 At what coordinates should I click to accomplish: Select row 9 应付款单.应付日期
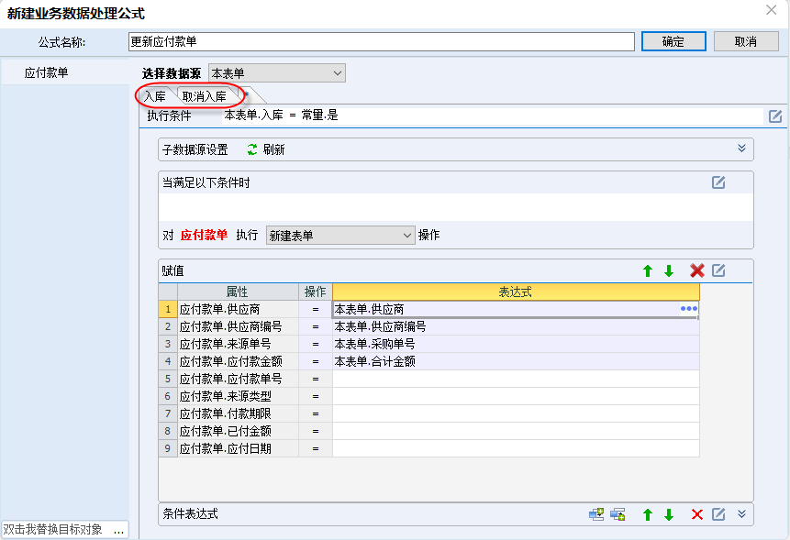click(x=238, y=448)
